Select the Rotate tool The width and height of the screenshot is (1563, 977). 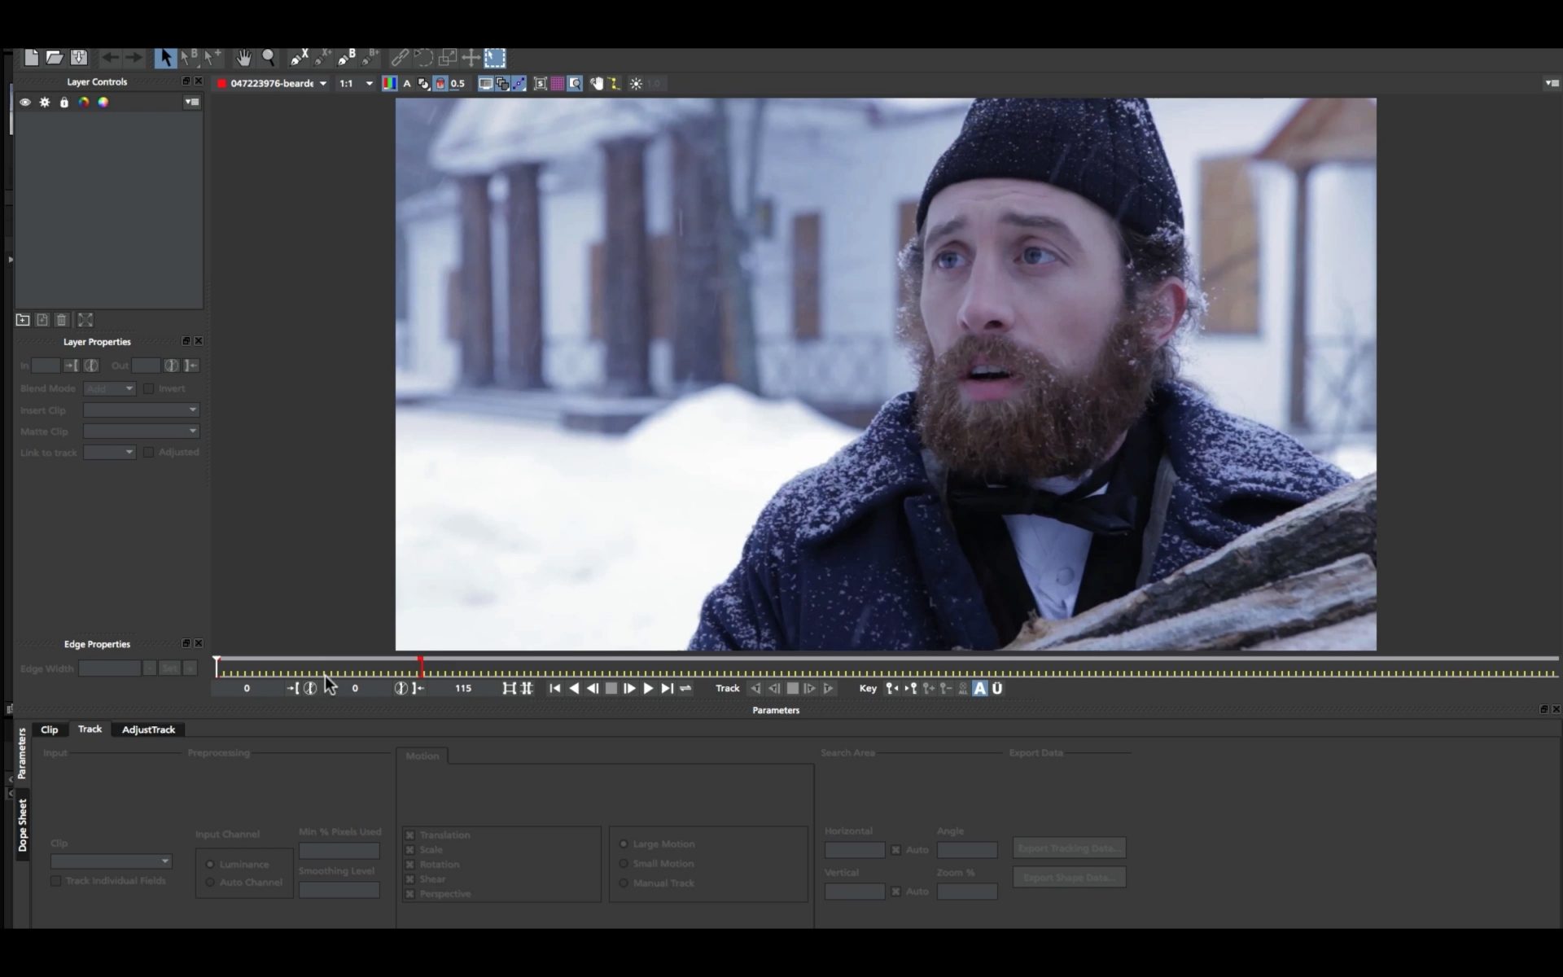pos(423,58)
